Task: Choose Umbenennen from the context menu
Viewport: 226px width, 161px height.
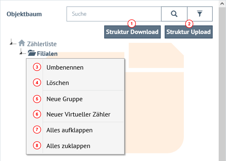Action: [x=64, y=67]
